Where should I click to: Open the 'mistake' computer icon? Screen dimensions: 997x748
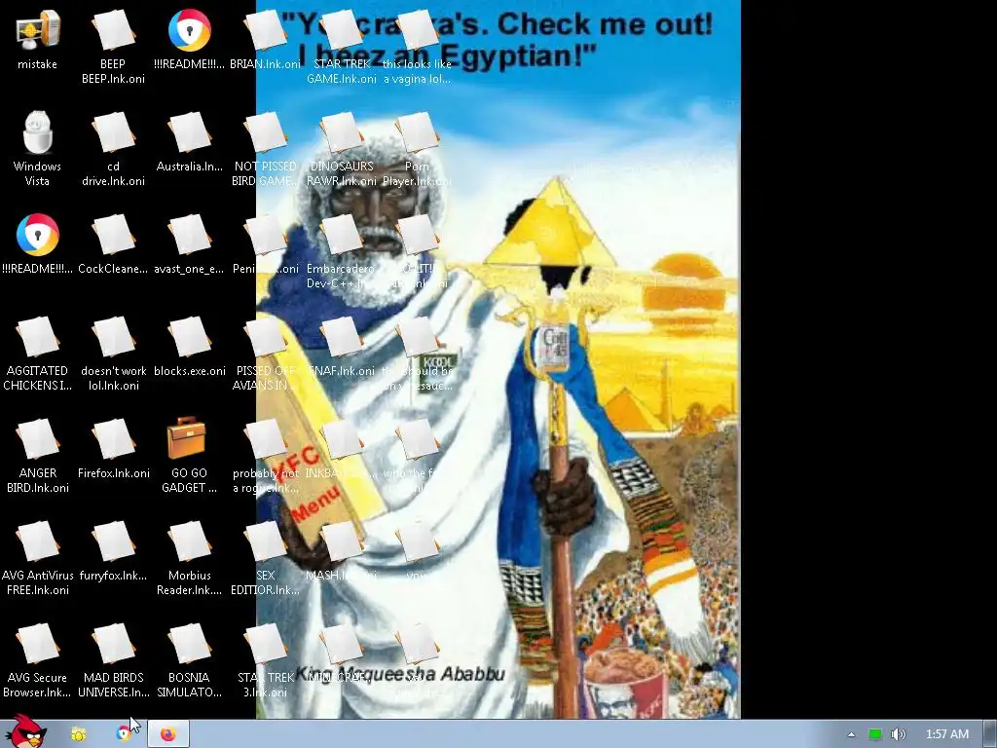[x=38, y=30]
